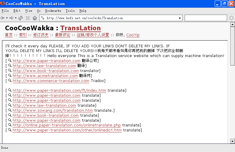Click magnifier icon beside acmetranslation.com link
The width and height of the screenshot is (235, 152).
click(10, 75)
